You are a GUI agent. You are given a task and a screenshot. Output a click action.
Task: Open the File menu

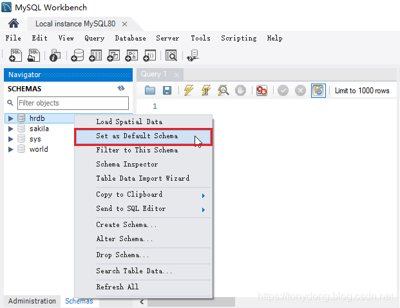pyautogui.click(x=14, y=38)
